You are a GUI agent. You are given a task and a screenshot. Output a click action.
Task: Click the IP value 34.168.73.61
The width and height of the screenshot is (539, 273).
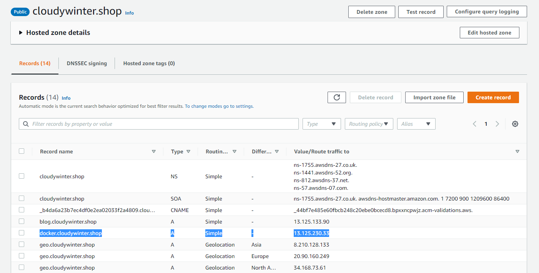310,268
